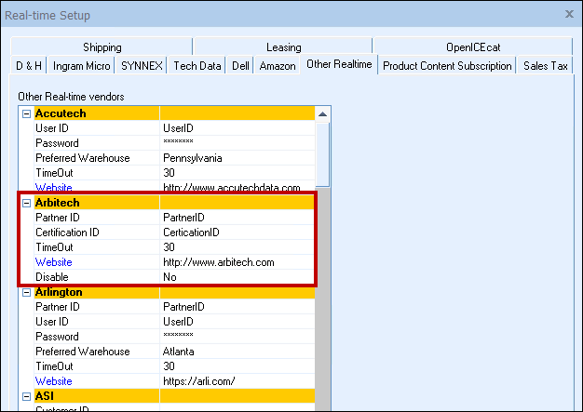Open the Sales Tax tab
Viewport: 583px width, 412px height.
[x=545, y=66]
